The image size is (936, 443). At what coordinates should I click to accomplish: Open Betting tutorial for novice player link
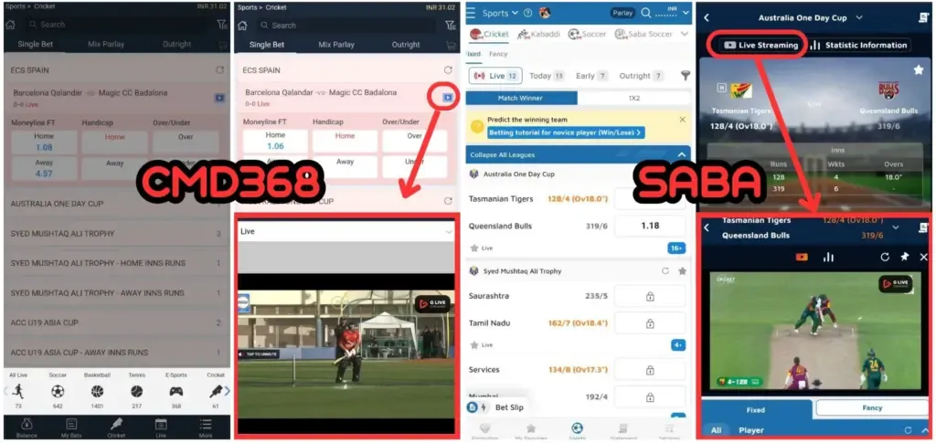(566, 132)
